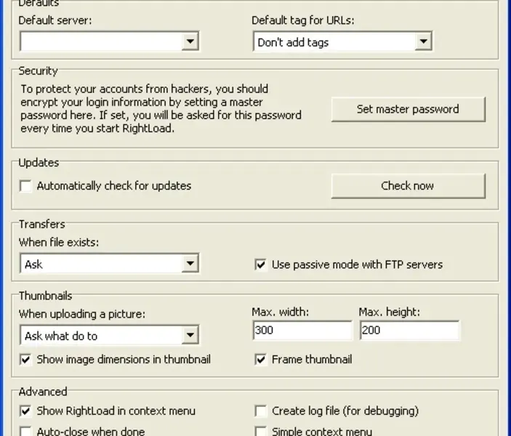Click the Max. width input field
The height and width of the screenshot is (436, 511).
click(x=302, y=331)
